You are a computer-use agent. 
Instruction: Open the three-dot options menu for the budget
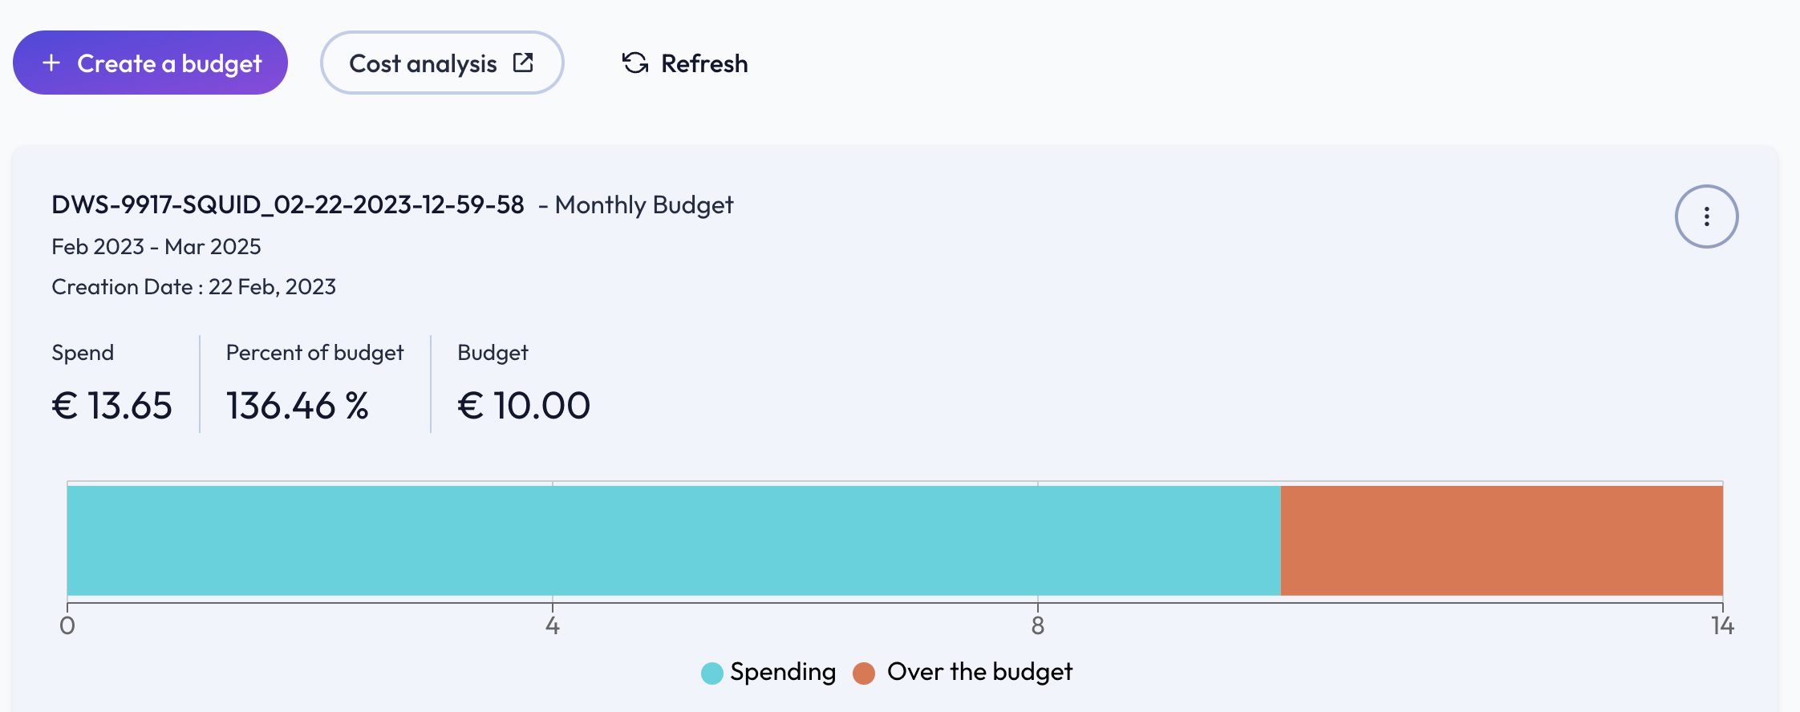(1706, 216)
